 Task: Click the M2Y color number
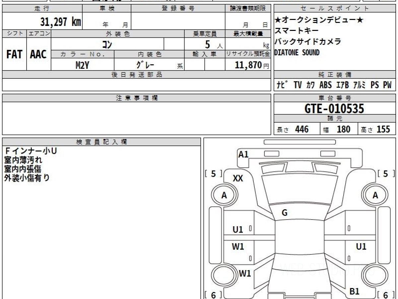[x=82, y=65]
